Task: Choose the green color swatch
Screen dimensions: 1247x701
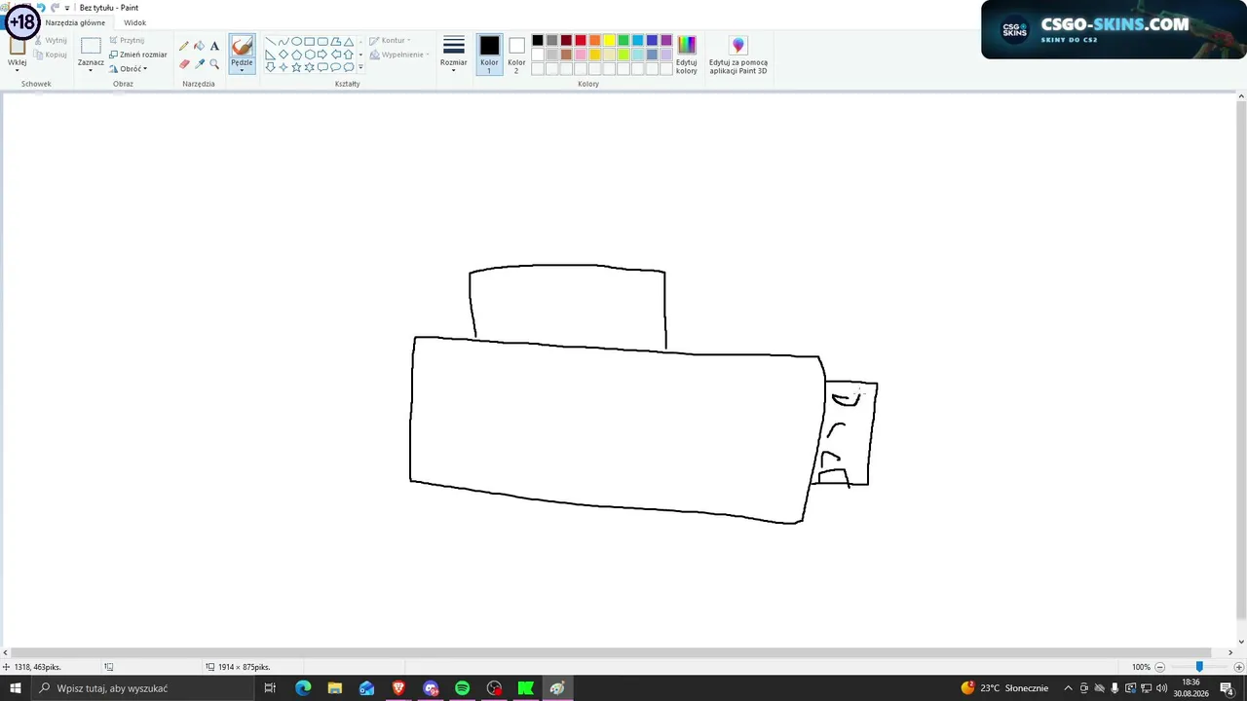Action: coord(623,41)
